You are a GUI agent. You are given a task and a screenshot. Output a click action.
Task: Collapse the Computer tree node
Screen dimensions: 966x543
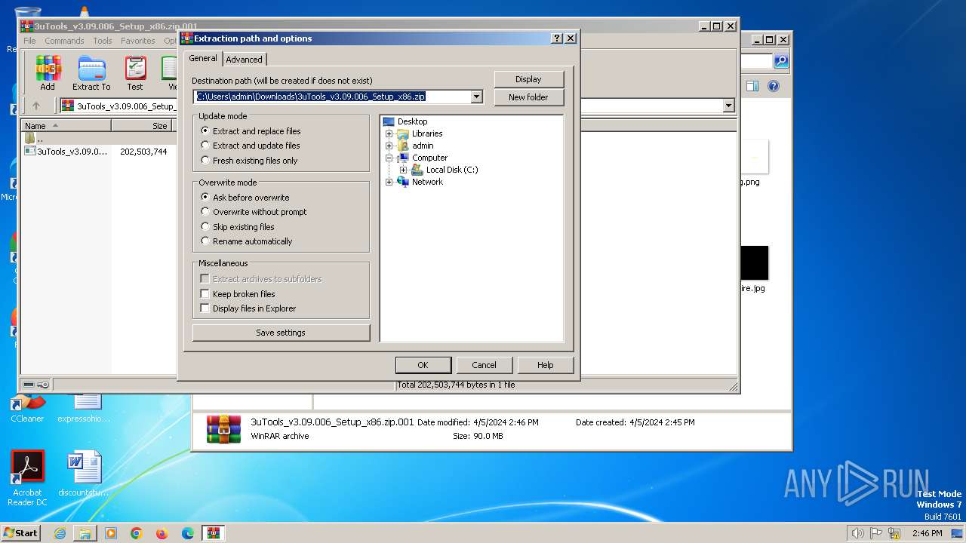(389, 158)
